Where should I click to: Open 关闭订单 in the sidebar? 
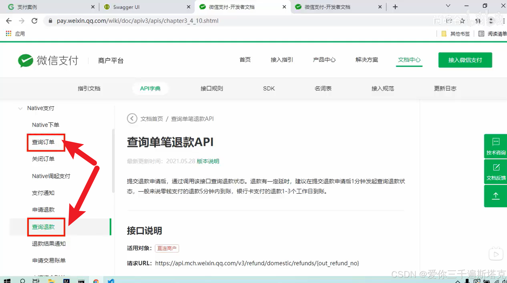(x=43, y=159)
